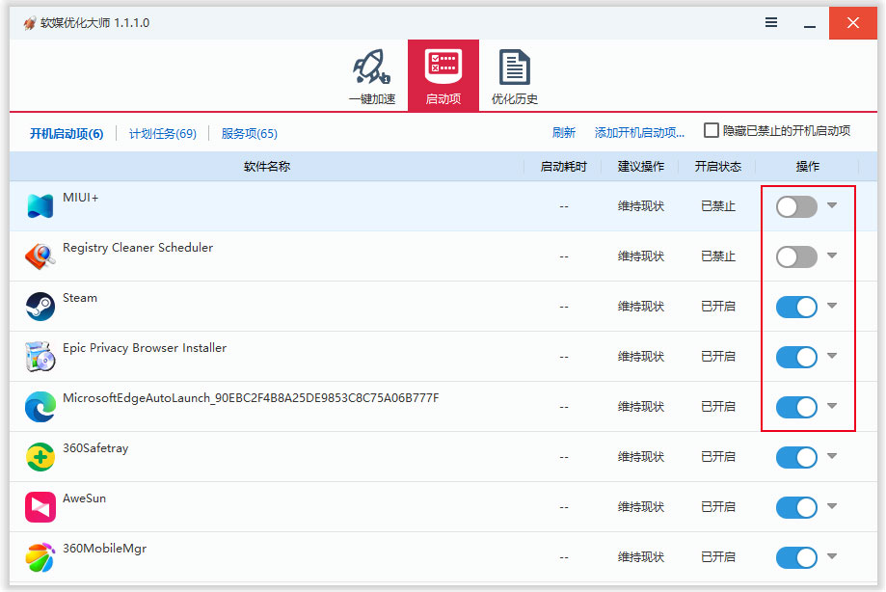Disable Epic Privacy Browser Installer toggle
The height and width of the screenshot is (592, 886).
796,357
